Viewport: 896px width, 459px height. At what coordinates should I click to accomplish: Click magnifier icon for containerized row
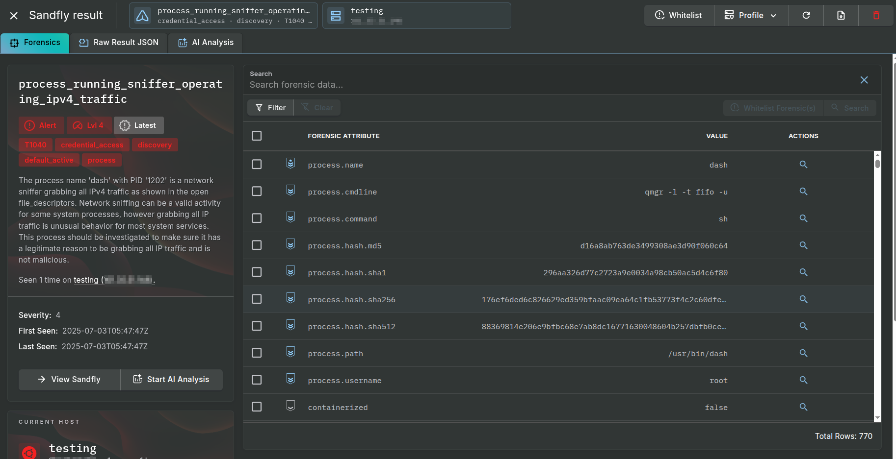pyautogui.click(x=803, y=407)
